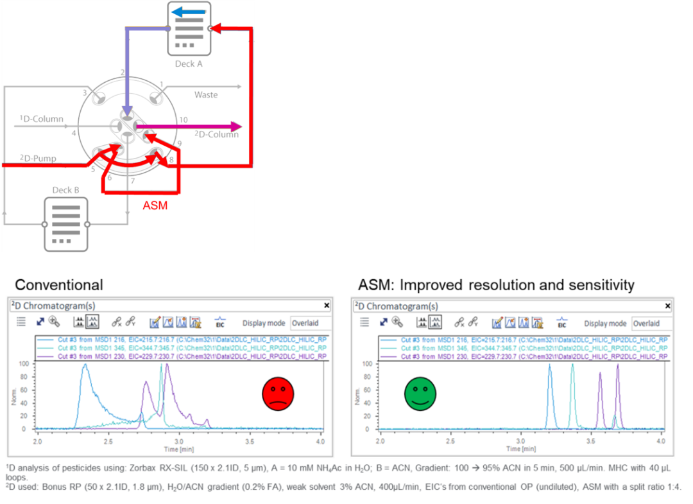
Task: Click the hourglass chromatogram icon in Conventional panel
Action: click(x=195, y=322)
